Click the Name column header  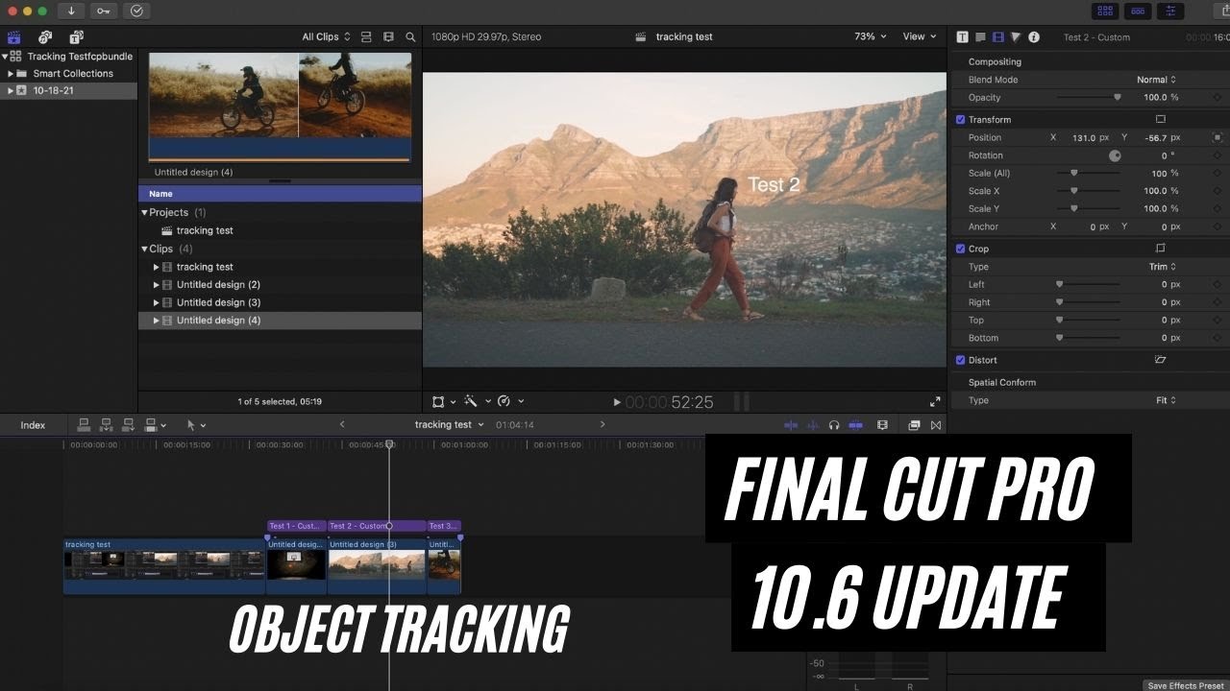280,194
